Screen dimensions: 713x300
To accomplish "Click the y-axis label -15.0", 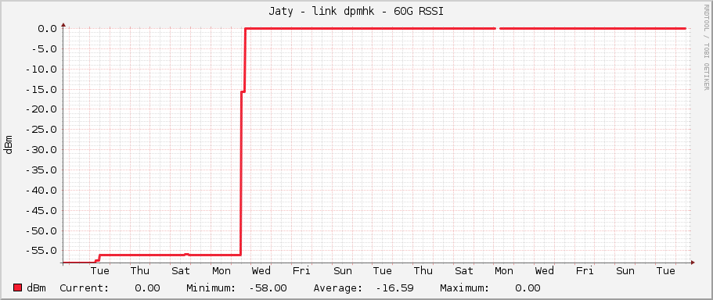I will tap(41, 89).
